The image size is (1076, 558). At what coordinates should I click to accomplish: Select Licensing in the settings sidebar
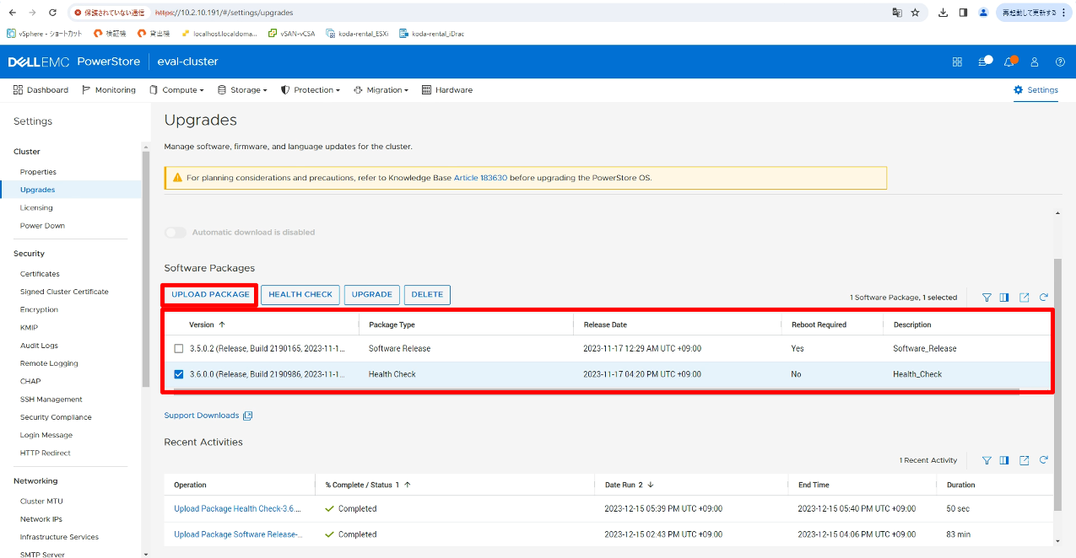(x=36, y=207)
